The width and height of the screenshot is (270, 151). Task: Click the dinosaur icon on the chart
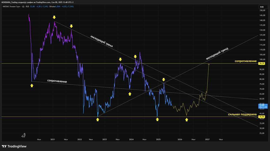tap(23, 135)
